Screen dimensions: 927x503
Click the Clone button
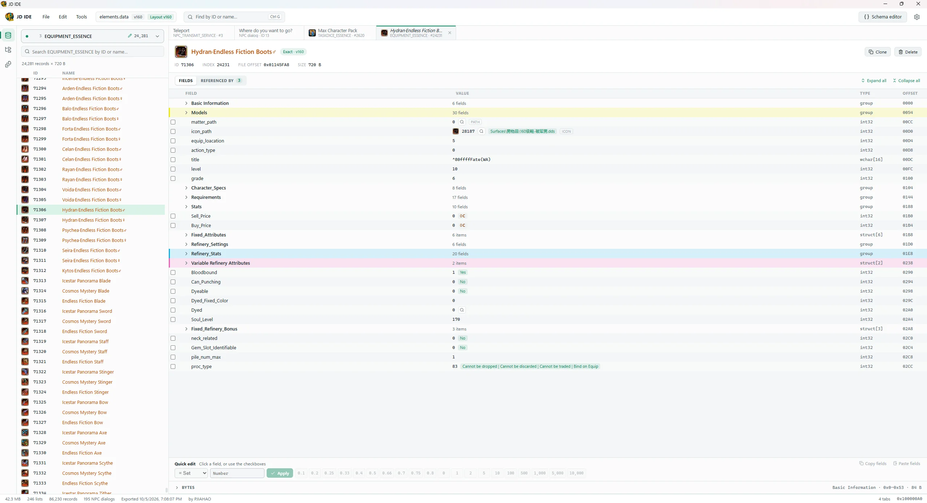(x=877, y=52)
